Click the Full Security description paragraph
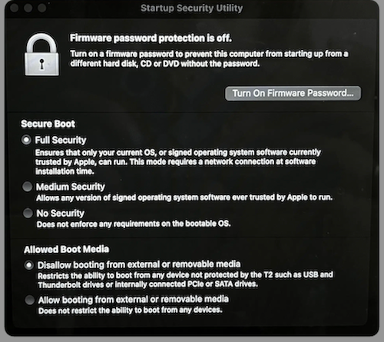The width and height of the screenshot is (384, 342). [x=178, y=161]
